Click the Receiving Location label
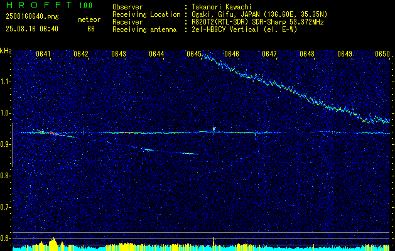This screenshot has width=395, height=251. (x=146, y=14)
